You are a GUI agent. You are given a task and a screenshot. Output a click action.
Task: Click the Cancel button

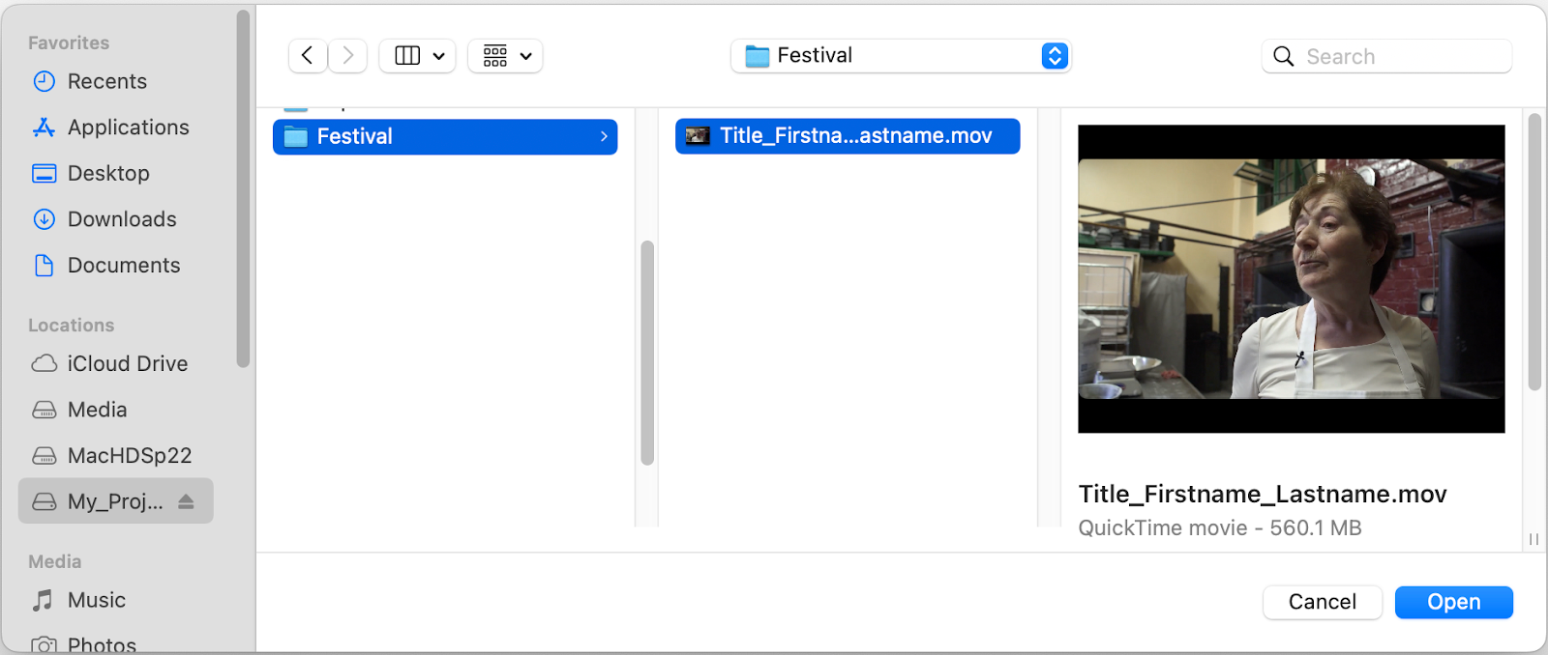click(x=1323, y=602)
